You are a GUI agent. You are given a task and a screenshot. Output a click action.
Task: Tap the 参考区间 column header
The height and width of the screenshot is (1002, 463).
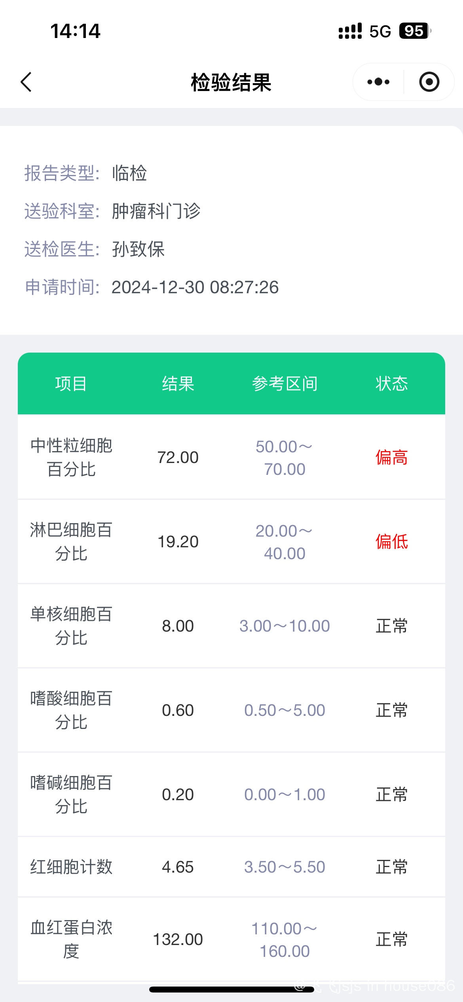(x=285, y=384)
